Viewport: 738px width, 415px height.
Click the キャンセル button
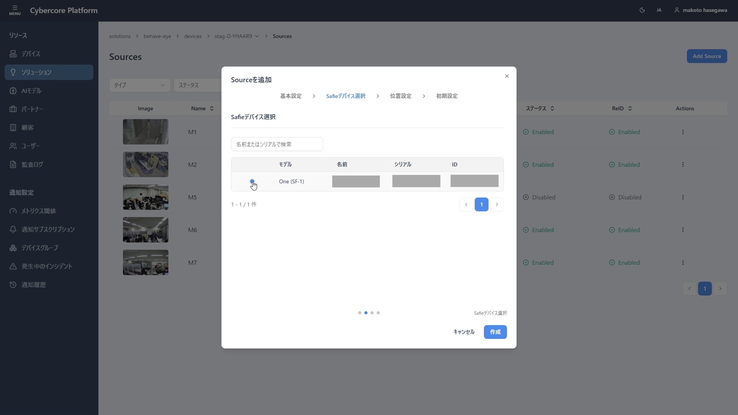[464, 332]
